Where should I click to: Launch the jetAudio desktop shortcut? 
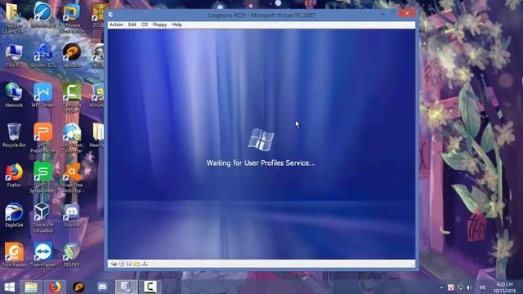click(72, 56)
